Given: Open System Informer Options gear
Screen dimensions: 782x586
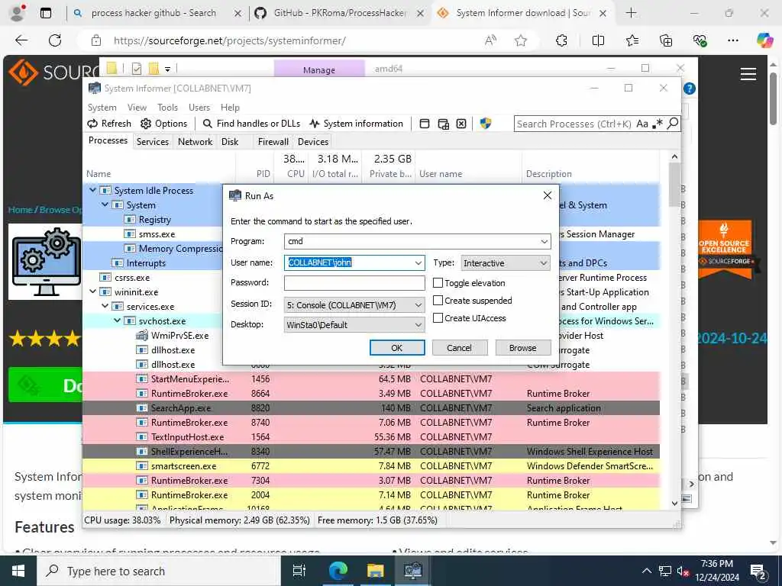Looking at the screenshot, I should point(163,124).
